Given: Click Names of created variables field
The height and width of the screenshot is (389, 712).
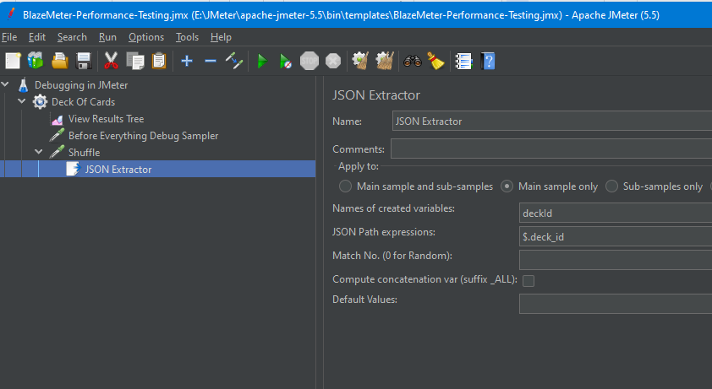Looking at the screenshot, I should pos(616,213).
